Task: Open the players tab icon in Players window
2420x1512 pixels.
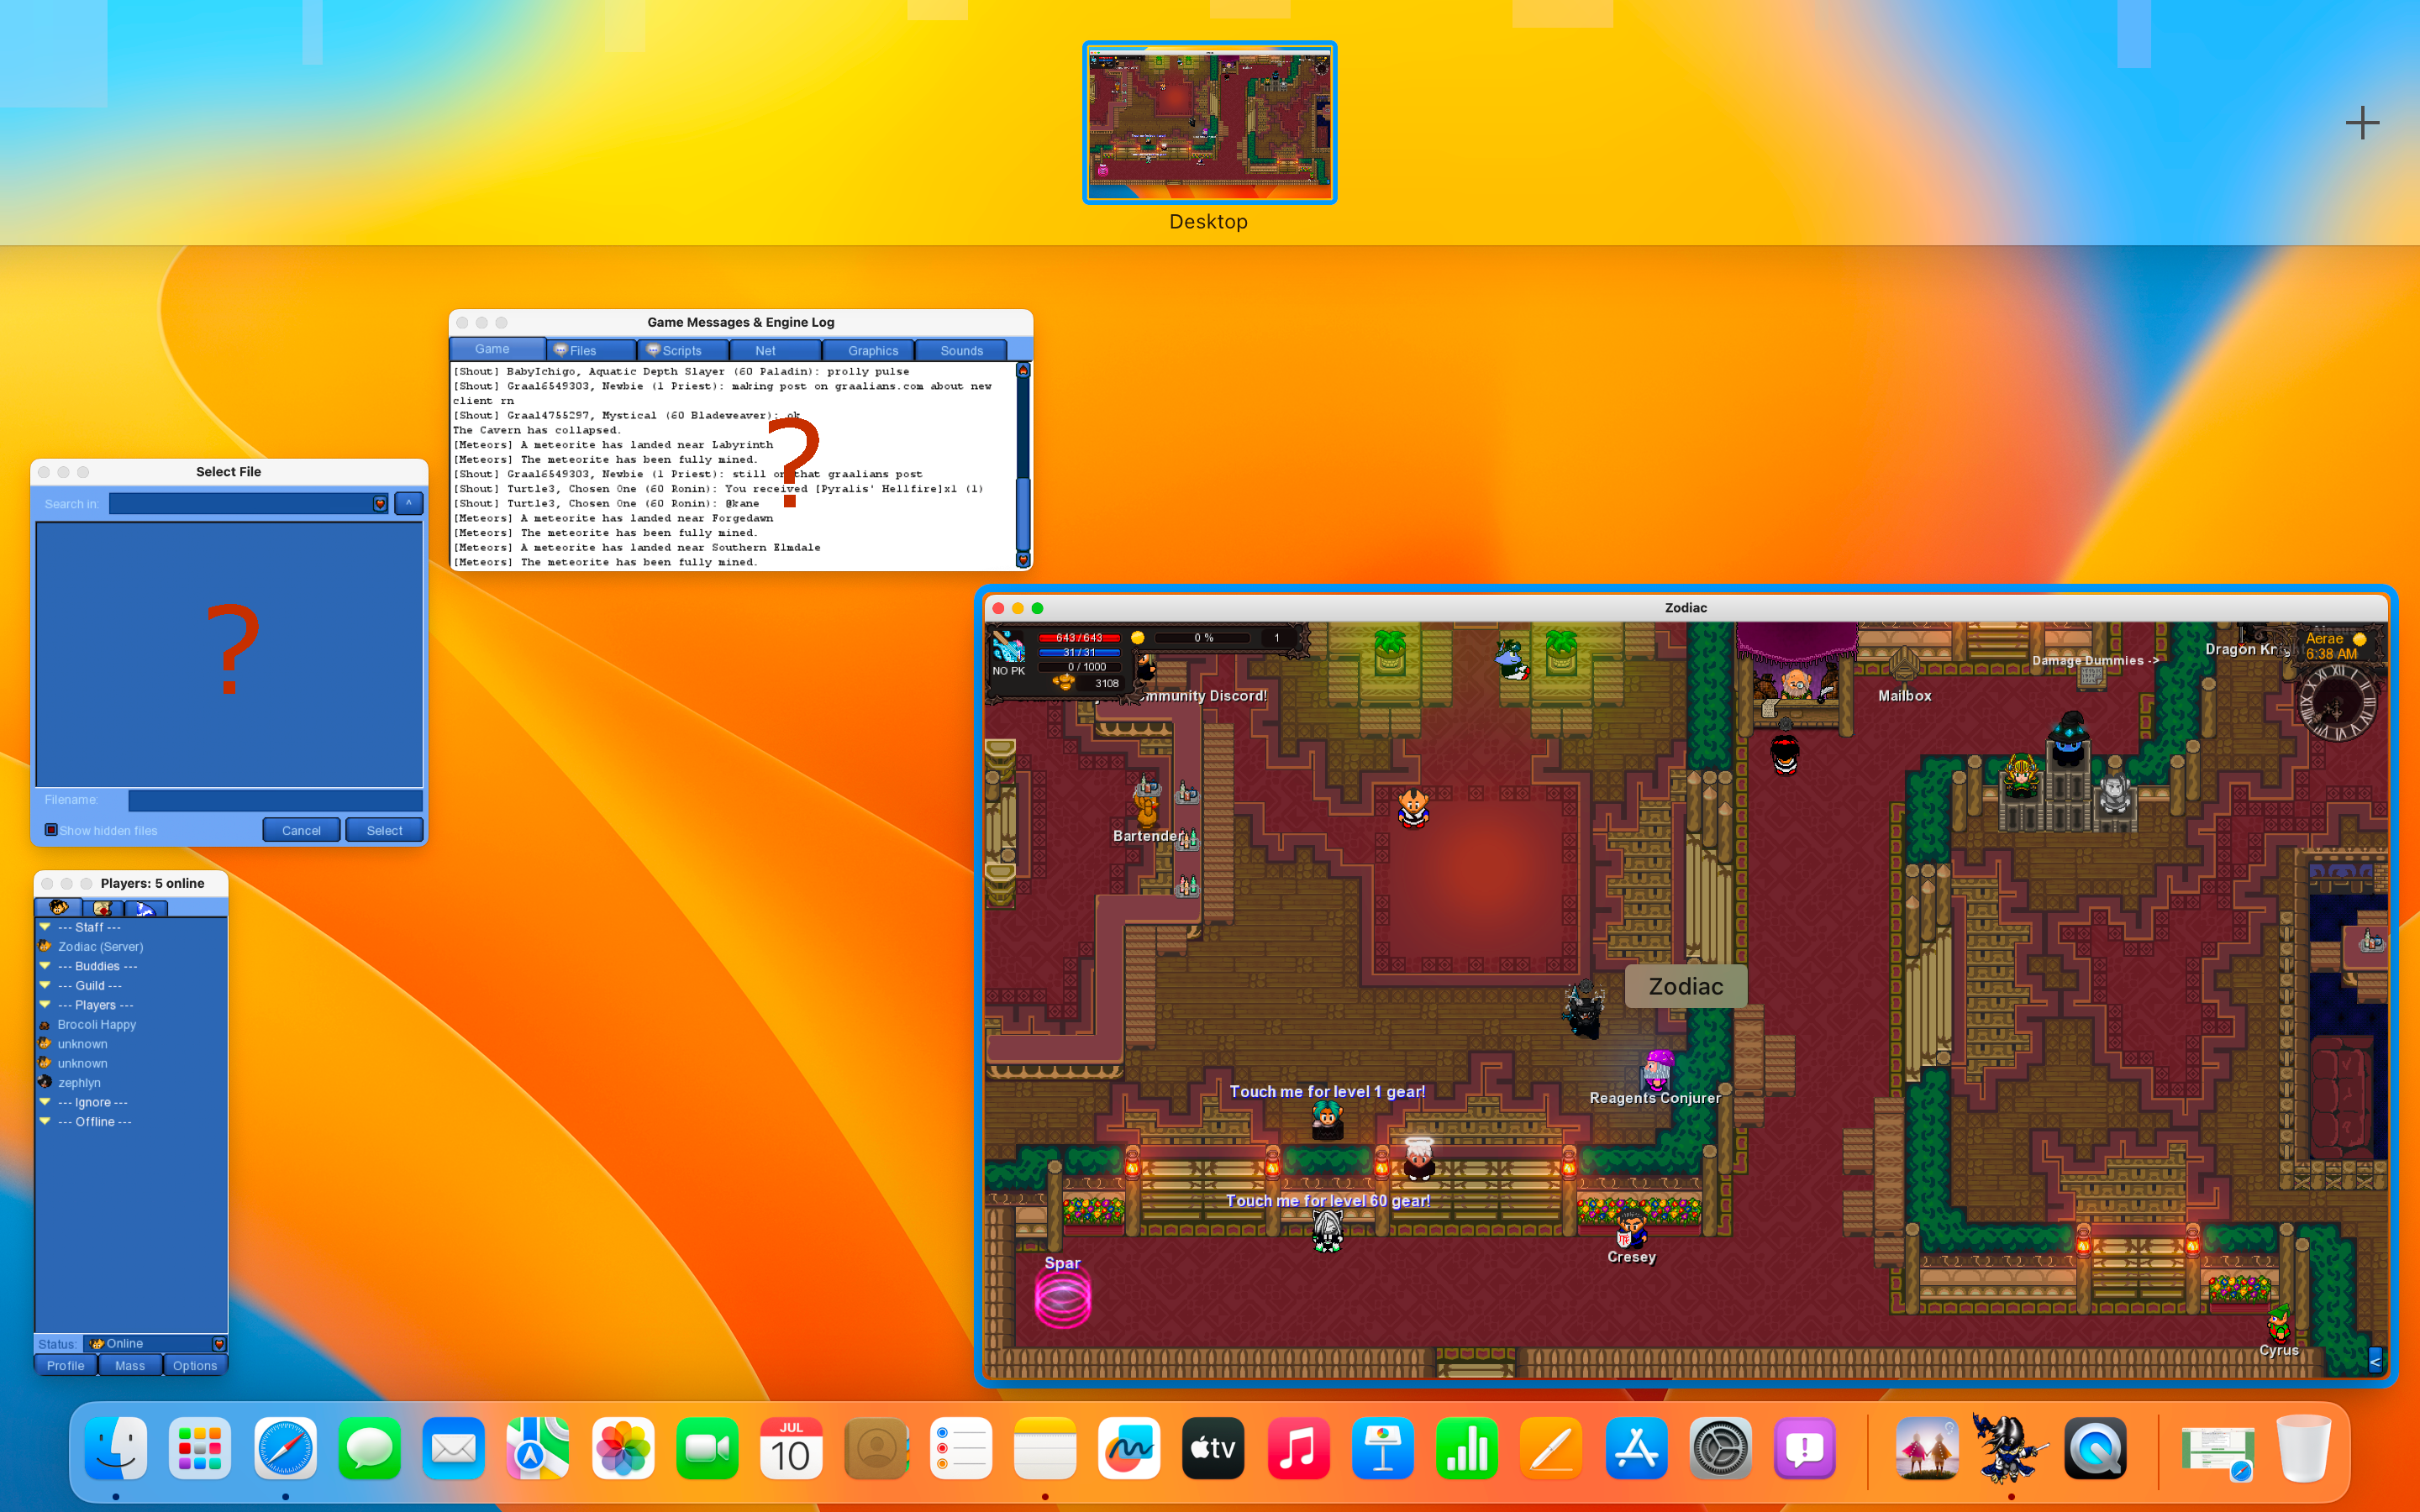Action: click(x=59, y=907)
